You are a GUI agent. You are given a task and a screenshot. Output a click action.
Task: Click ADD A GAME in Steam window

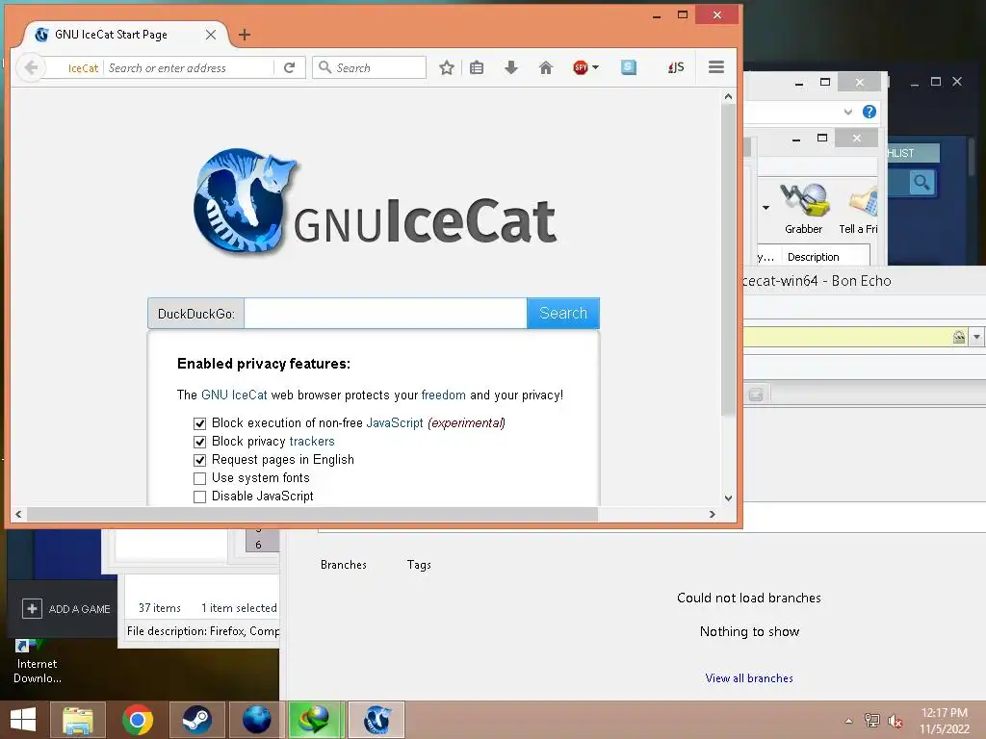click(66, 609)
